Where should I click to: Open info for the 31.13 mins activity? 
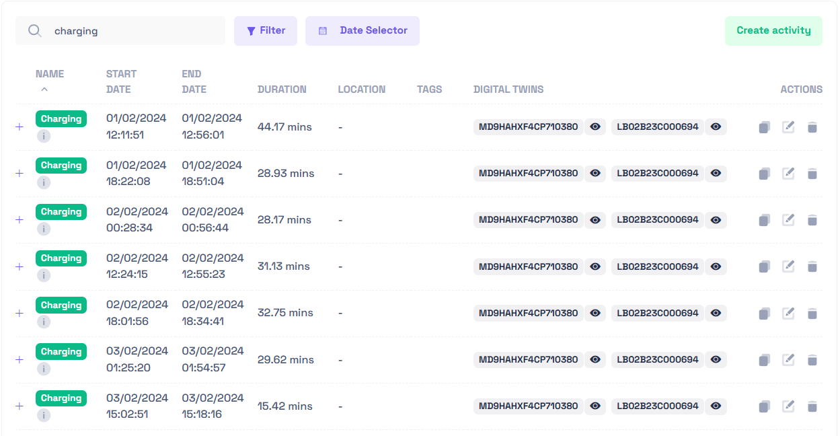click(x=44, y=275)
